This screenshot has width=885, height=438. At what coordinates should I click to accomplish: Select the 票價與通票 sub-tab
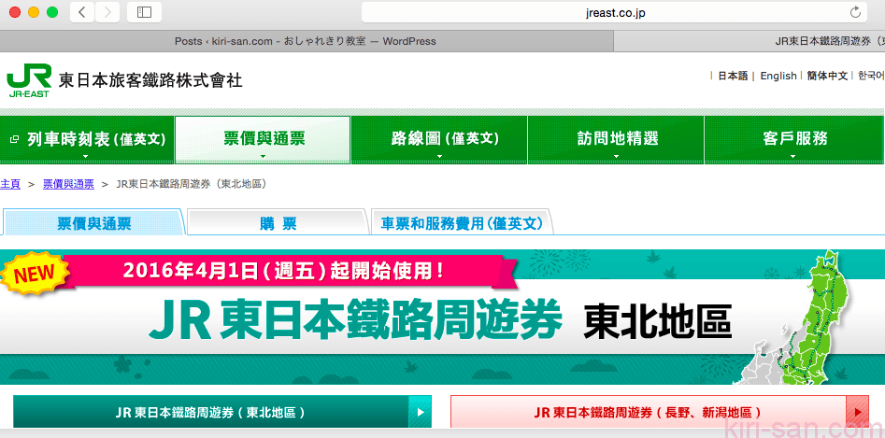point(93,223)
